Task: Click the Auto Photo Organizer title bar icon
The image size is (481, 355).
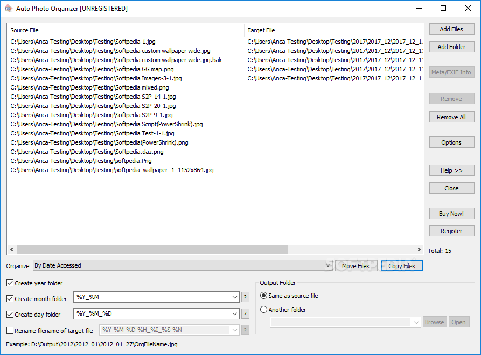Action: [8, 8]
